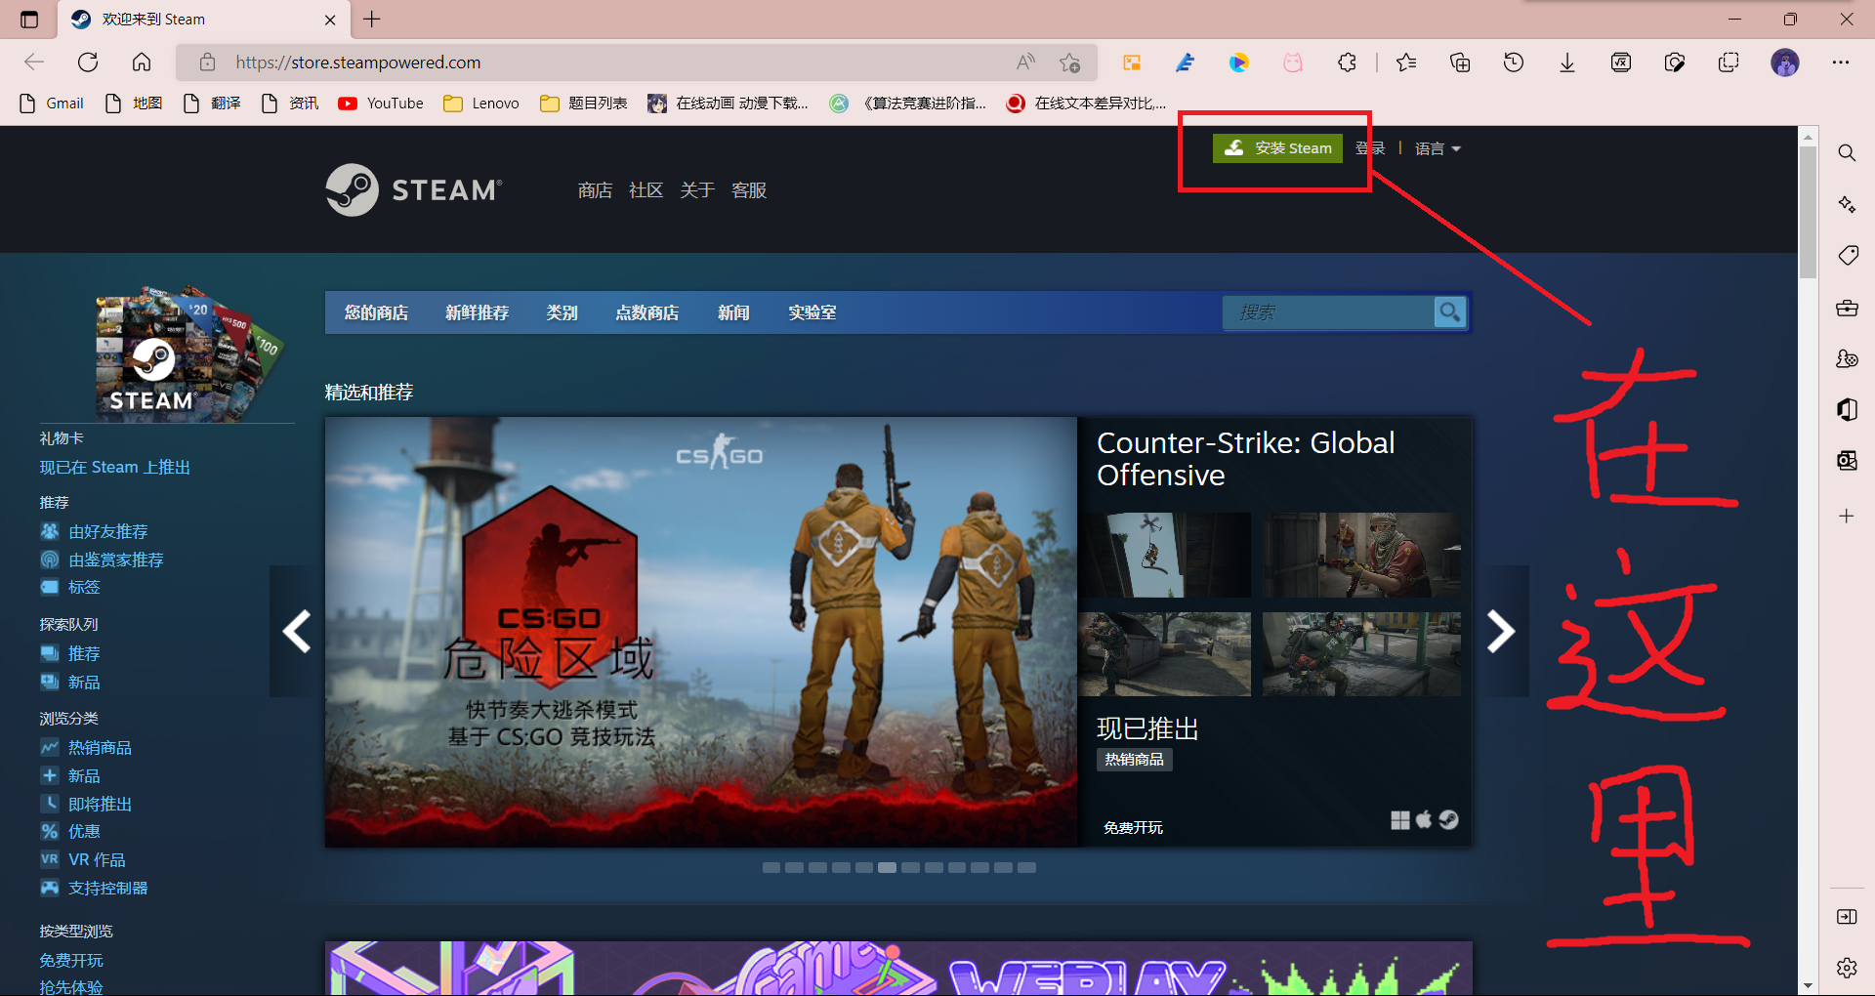Open browser extensions puzzle icon
Image resolution: width=1875 pixels, height=996 pixels.
pyautogui.click(x=1347, y=62)
